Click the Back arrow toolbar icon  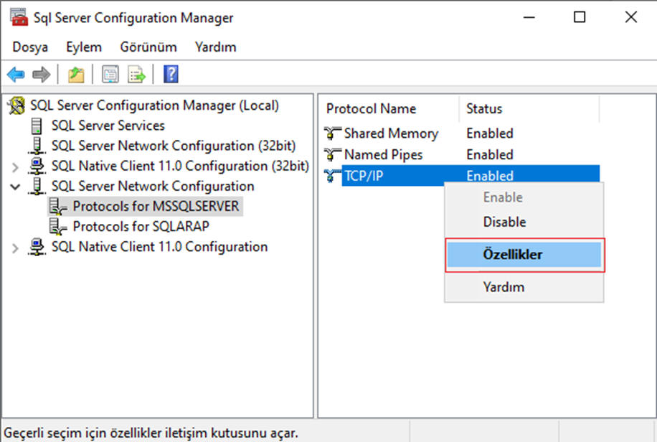coord(16,75)
